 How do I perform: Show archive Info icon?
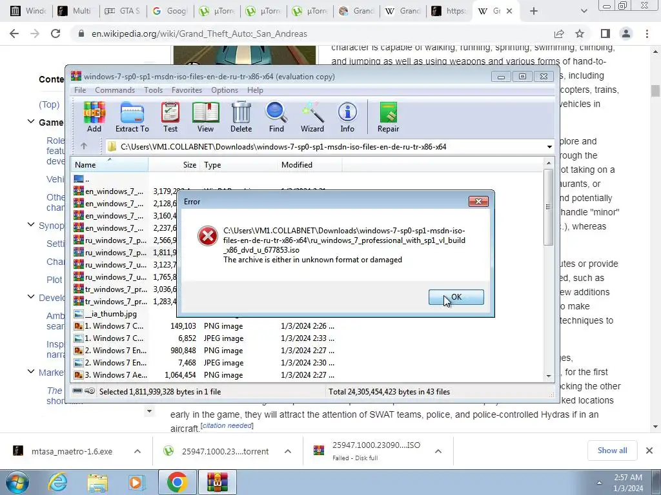[347, 117]
